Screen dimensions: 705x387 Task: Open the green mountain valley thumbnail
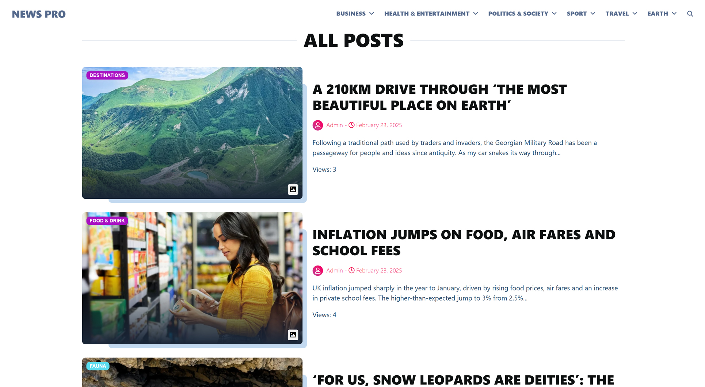(192, 133)
